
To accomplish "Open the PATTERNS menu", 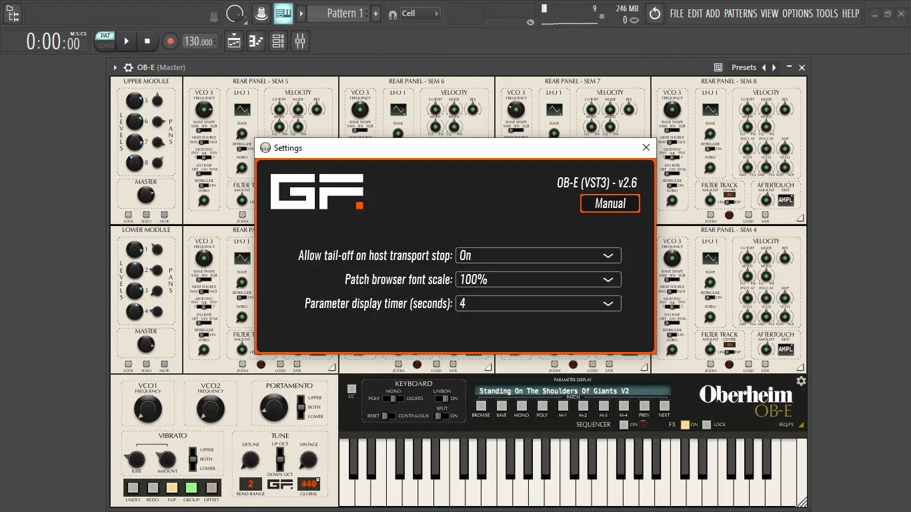I will click(740, 13).
